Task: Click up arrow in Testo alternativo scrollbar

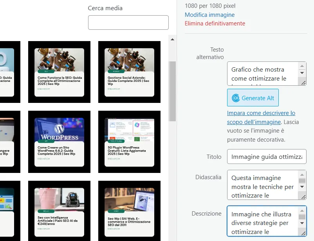Action: [302, 66]
